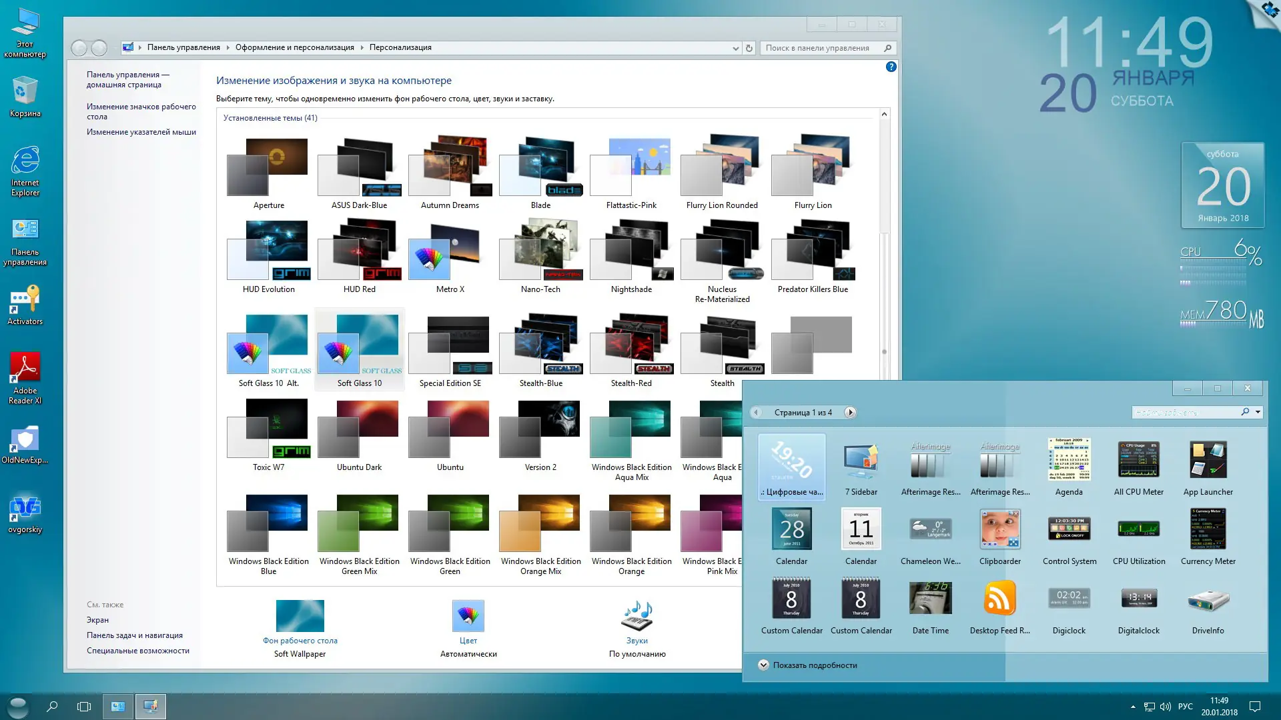Image resolution: width=1281 pixels, height=720 pixels.
Task: Apply the 'Soft Glass 10' theme
Action: 358,347
